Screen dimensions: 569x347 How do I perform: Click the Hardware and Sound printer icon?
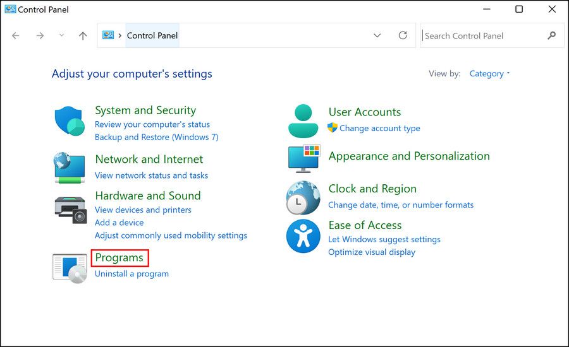[70, 209]
